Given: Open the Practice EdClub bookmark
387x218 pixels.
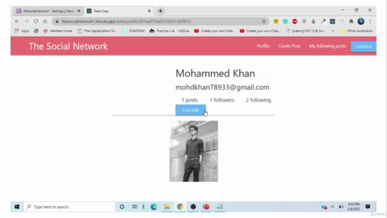Looking at the screenshot, I should click(x=169, y=31).
